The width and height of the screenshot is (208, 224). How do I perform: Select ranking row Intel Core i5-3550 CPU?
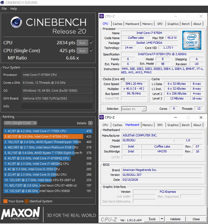[48, 169]
